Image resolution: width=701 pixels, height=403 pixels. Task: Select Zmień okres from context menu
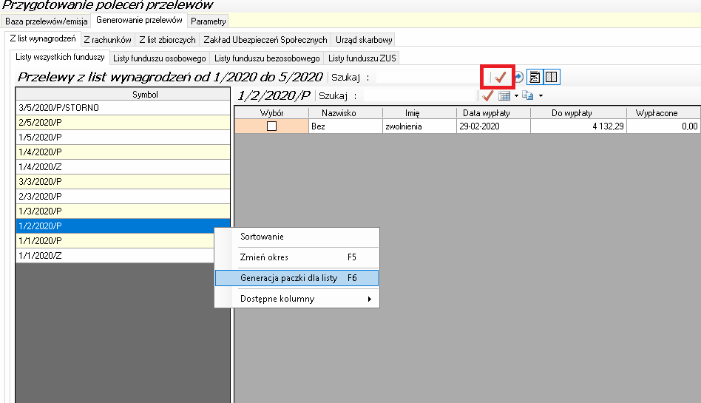pos(296,257)
